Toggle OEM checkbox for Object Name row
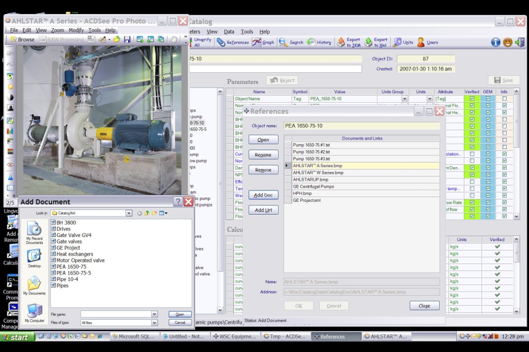 [x=488, y=99]
